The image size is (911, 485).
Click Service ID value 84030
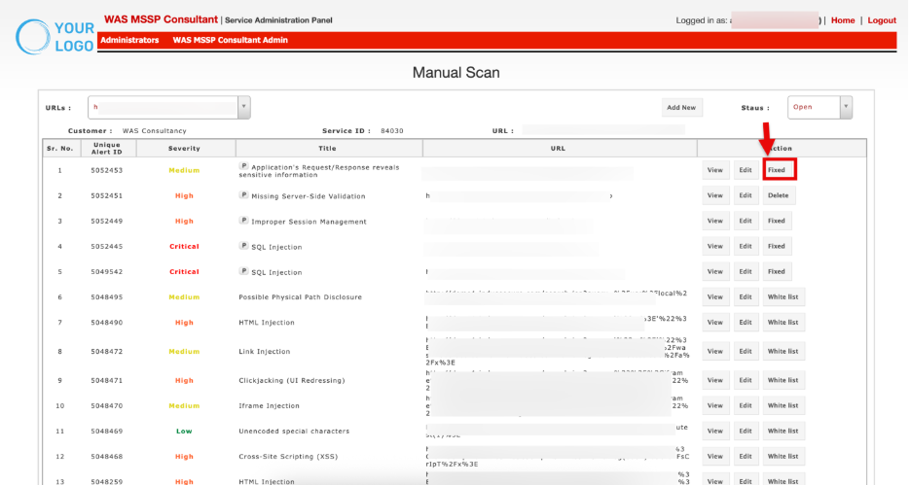(392, 131)
